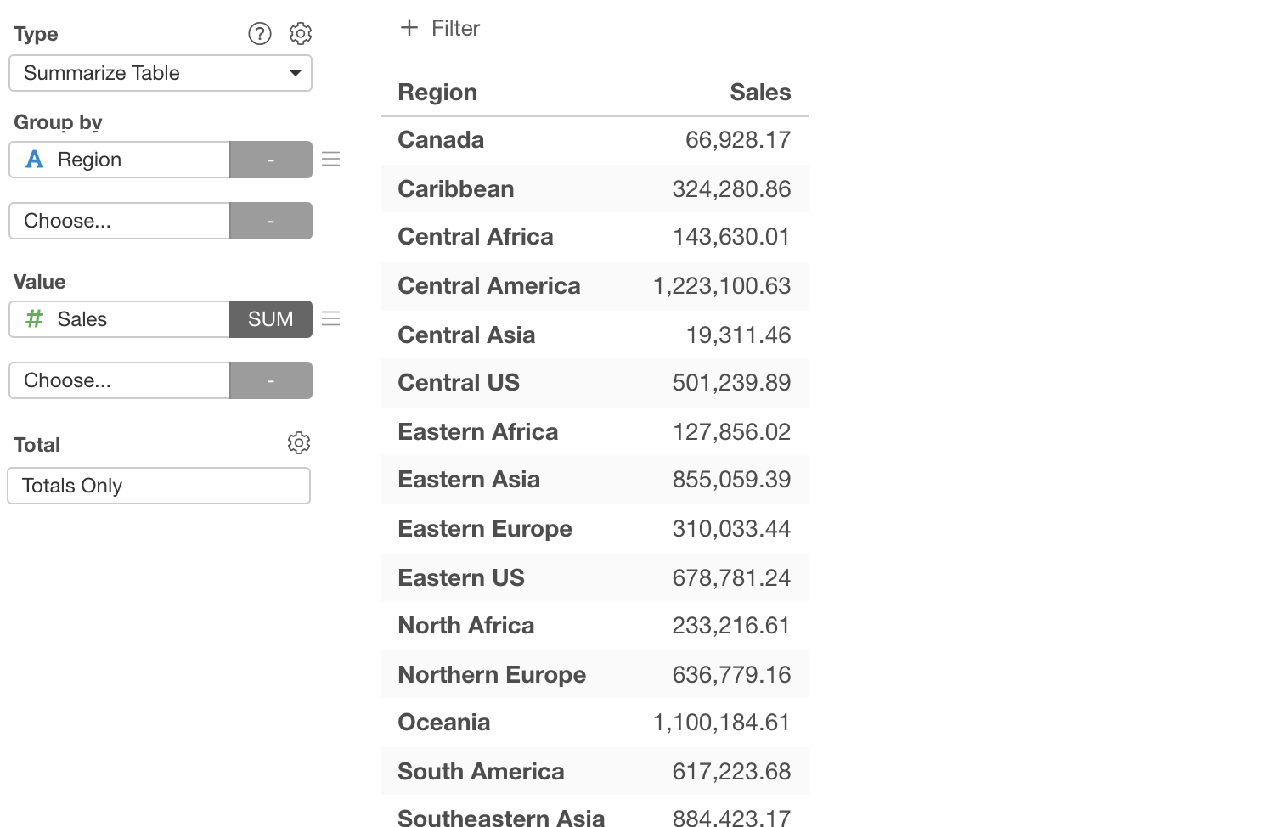Image resolution: width=1274 pixels, height=827 pixels.
Task: Click the help question mark icon
Action: tap(260, 34)
